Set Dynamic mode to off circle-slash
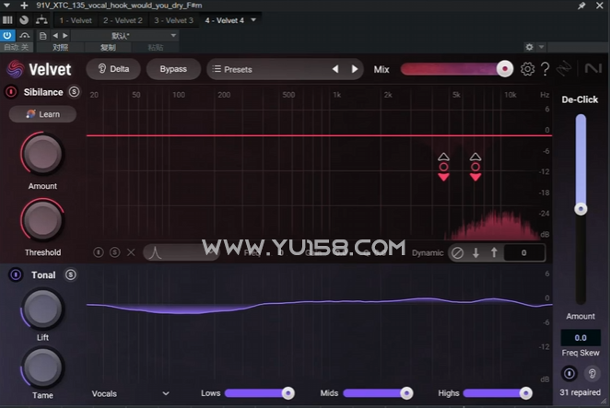 point(457,252)
